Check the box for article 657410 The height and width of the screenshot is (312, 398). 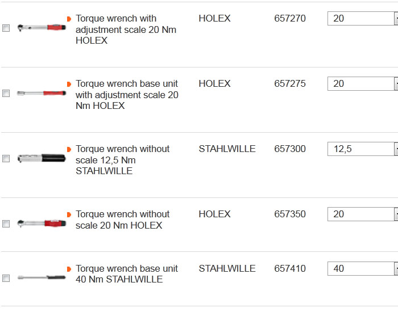point(6,279)
